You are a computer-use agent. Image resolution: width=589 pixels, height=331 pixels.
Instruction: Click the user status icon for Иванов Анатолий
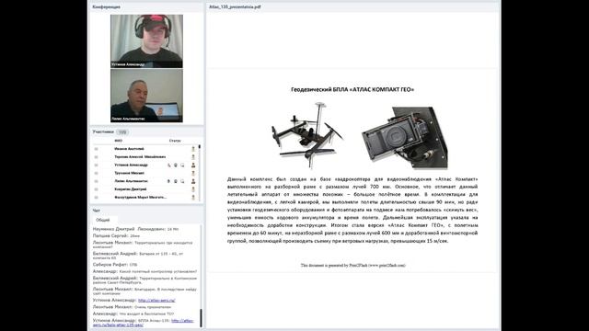coord(193,149)
